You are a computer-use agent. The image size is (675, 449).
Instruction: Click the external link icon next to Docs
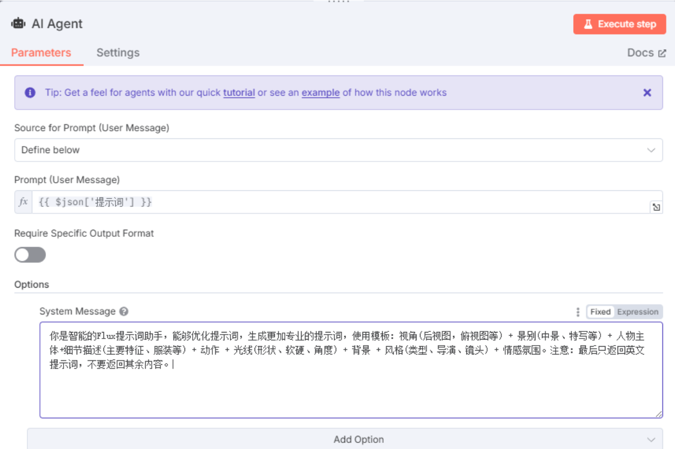click(663, 53)
